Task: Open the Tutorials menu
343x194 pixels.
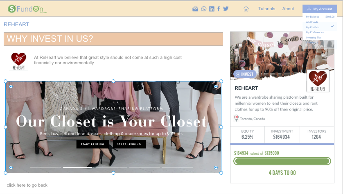Action: (x=266, y=9)
